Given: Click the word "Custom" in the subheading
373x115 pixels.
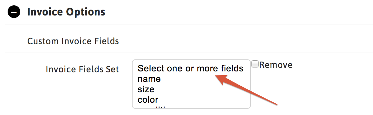Looking at the screenshot, I should pyautogui.click(x=43, y=41).
